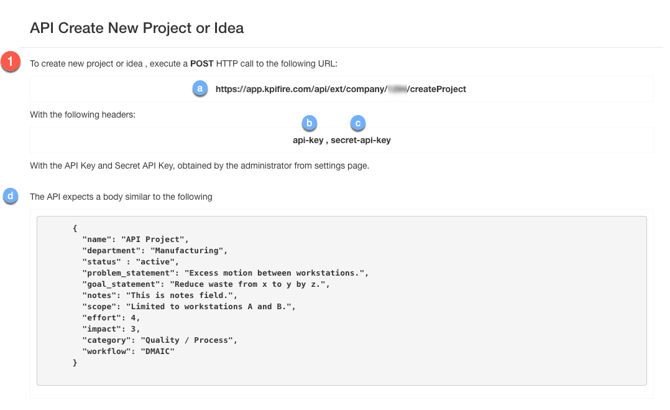
Task: Click the createProject API URL
Action: pos(341,89)
